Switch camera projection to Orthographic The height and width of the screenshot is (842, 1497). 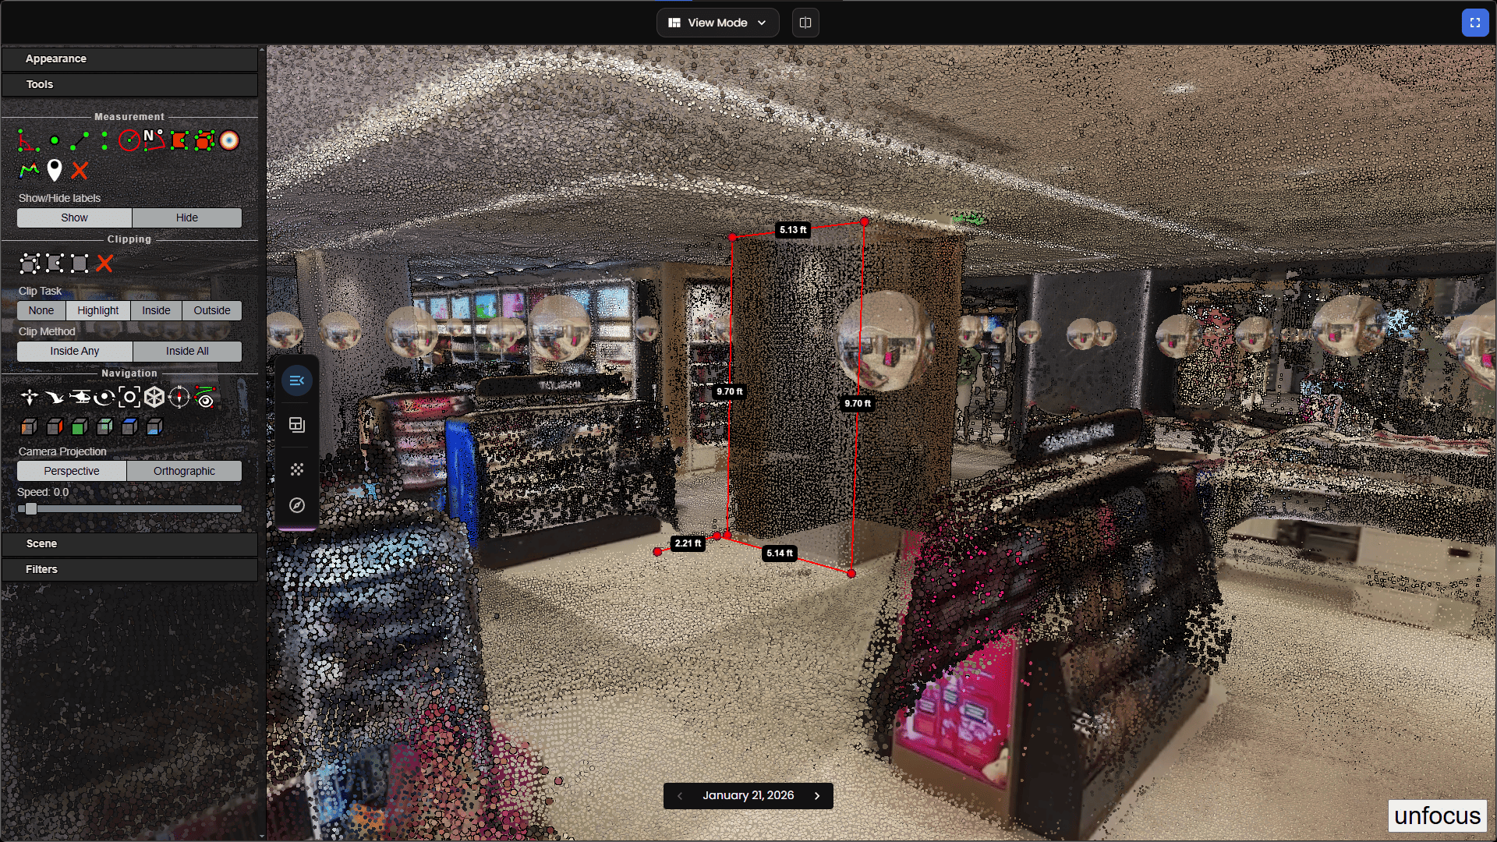click(x=184, y=471)
